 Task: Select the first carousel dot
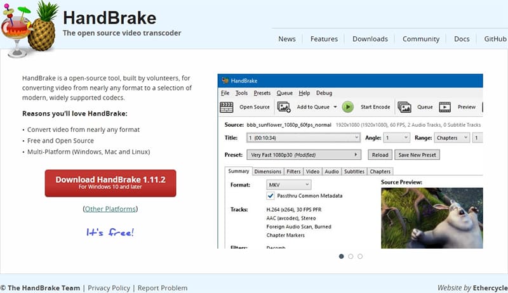(341, 256)
